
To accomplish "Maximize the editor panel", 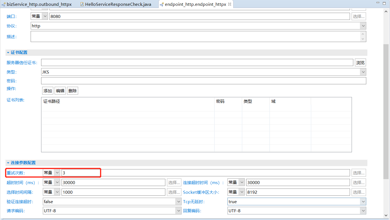I will click(x=384, y=3).
